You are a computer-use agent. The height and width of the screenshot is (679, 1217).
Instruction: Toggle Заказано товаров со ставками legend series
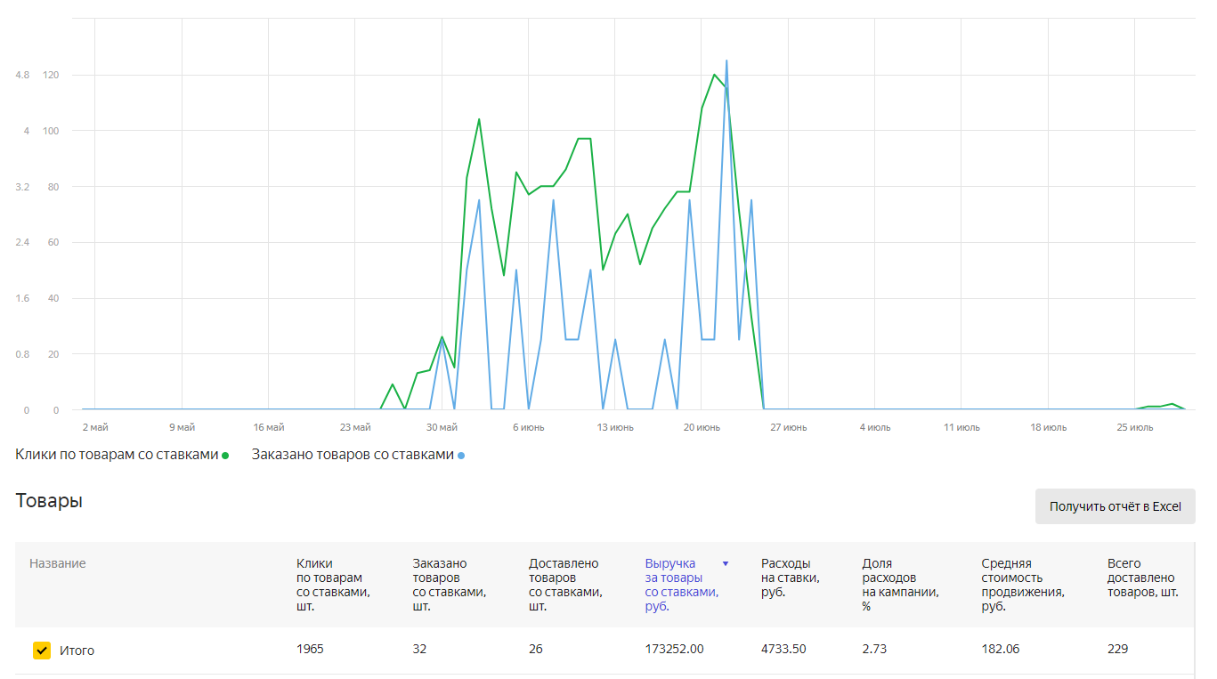[x=358, y=455]
